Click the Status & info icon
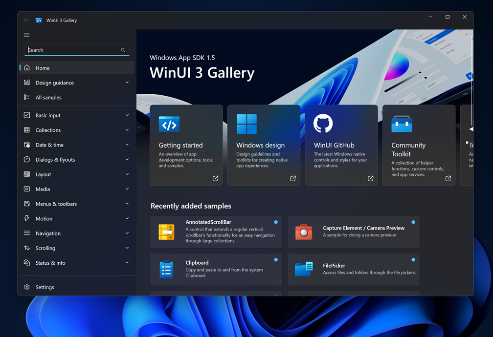 27,263
